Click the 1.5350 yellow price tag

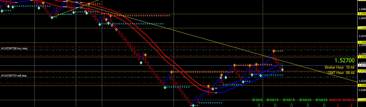tap(362, 42)
